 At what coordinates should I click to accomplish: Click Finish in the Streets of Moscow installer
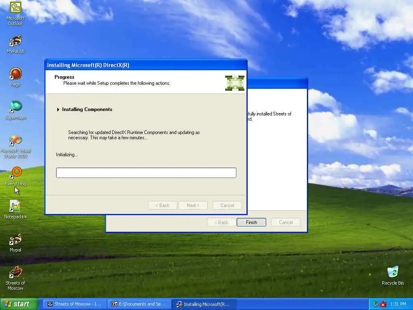pyautogui.click(x=251, y=222)
